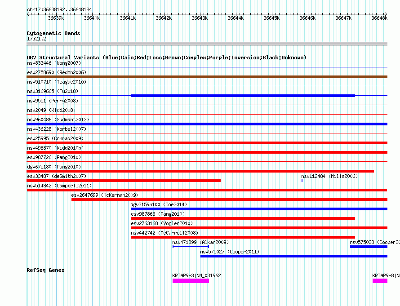400x306 pixels.
Task: Click the chr17:36638192..36648184 coordinates text
Action: (59, 9)
